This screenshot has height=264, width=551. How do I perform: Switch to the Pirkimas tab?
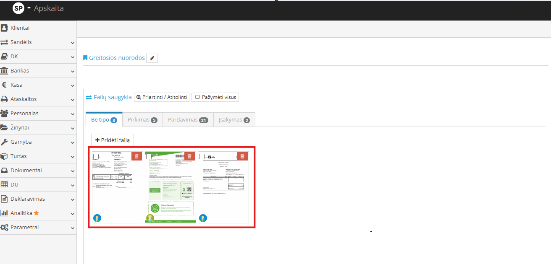pos(142,120)
